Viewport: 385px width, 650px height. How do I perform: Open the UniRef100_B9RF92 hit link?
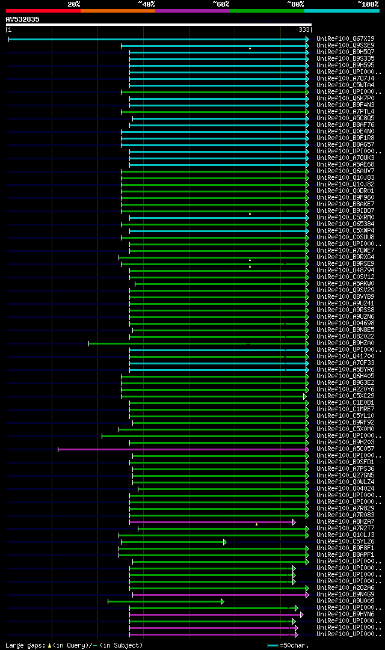345,423
